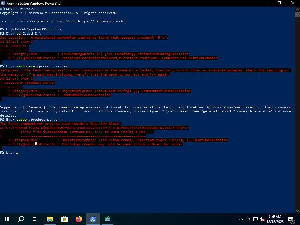Click the muted volume tray icon
Viewport: 300px width, 225px height.
tap(262, 219)
